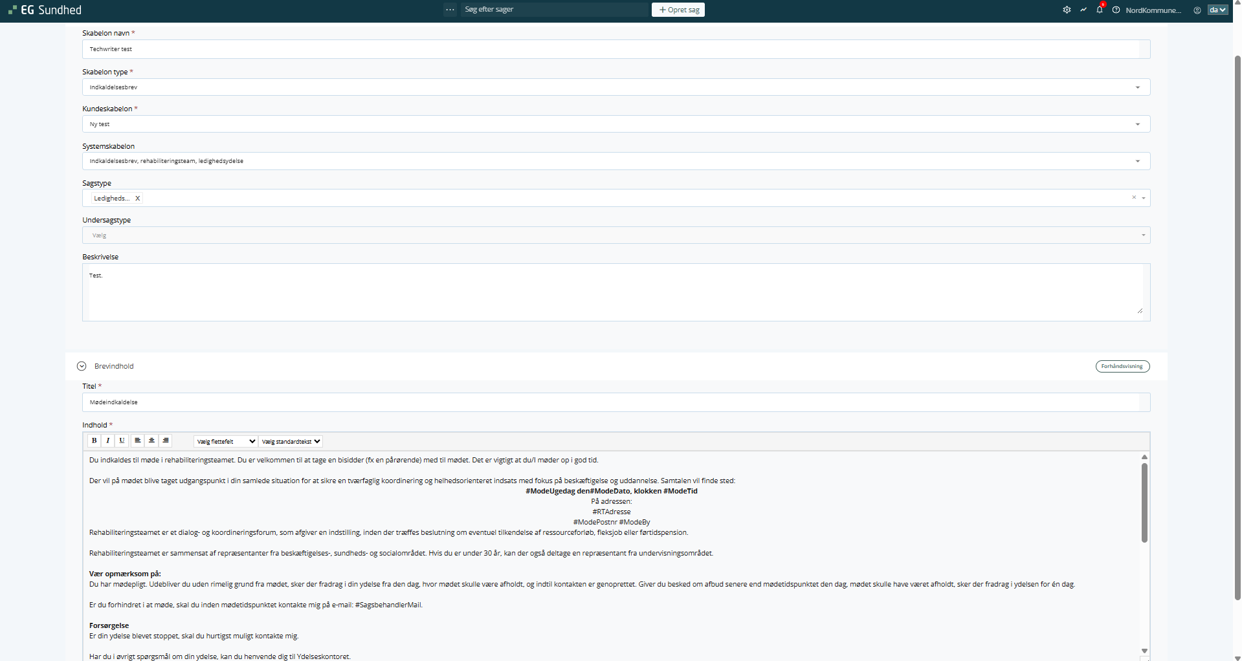Open the three-dots menu beside search
Viewport: 1242px width, 661px height.
click(x=450, y=10)
